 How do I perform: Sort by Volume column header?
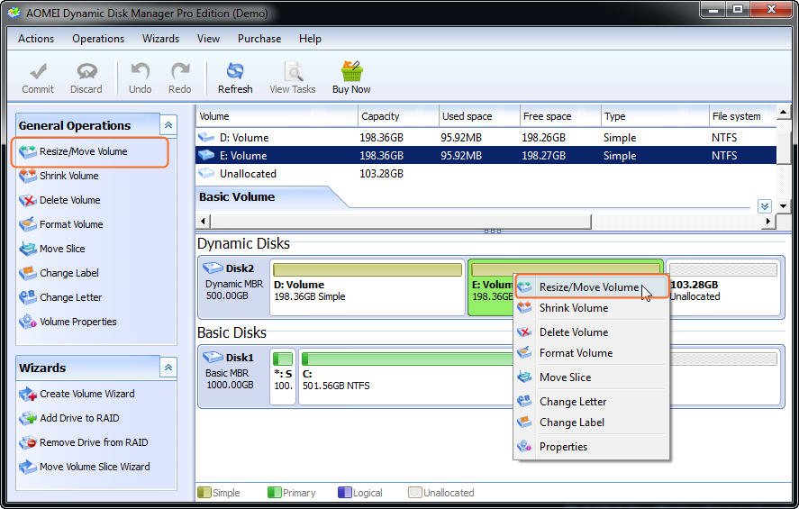277,116
